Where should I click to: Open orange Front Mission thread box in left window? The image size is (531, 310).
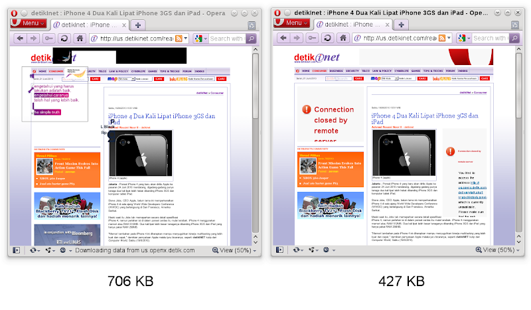(x=67, y=170)
